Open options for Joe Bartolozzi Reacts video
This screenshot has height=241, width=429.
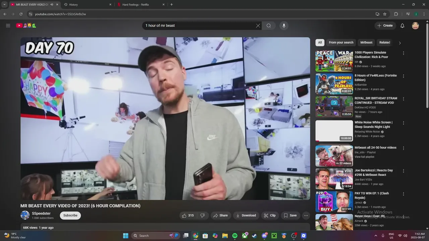tap(404, 171)
